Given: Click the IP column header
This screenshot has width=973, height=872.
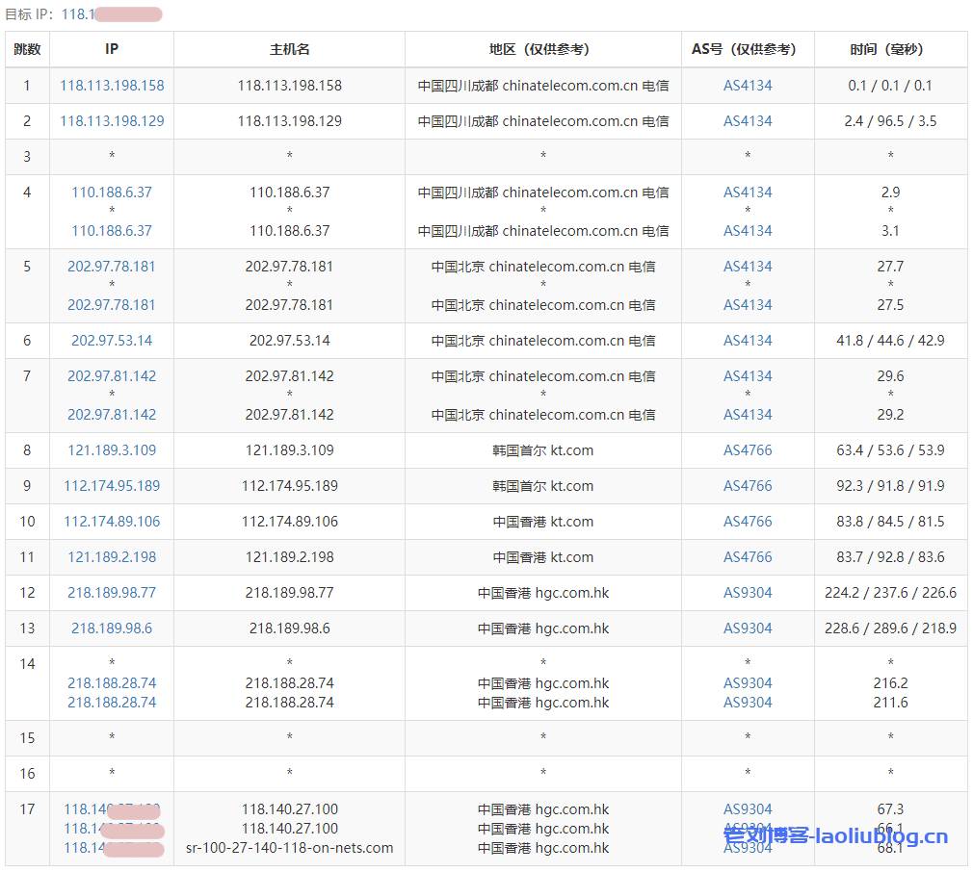Looking at the screenshot, I should pos(112,49).
